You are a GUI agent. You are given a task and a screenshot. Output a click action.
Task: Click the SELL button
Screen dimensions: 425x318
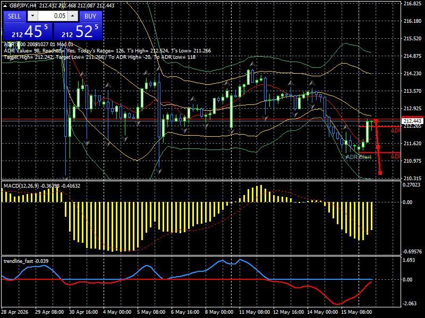[14, 16]
